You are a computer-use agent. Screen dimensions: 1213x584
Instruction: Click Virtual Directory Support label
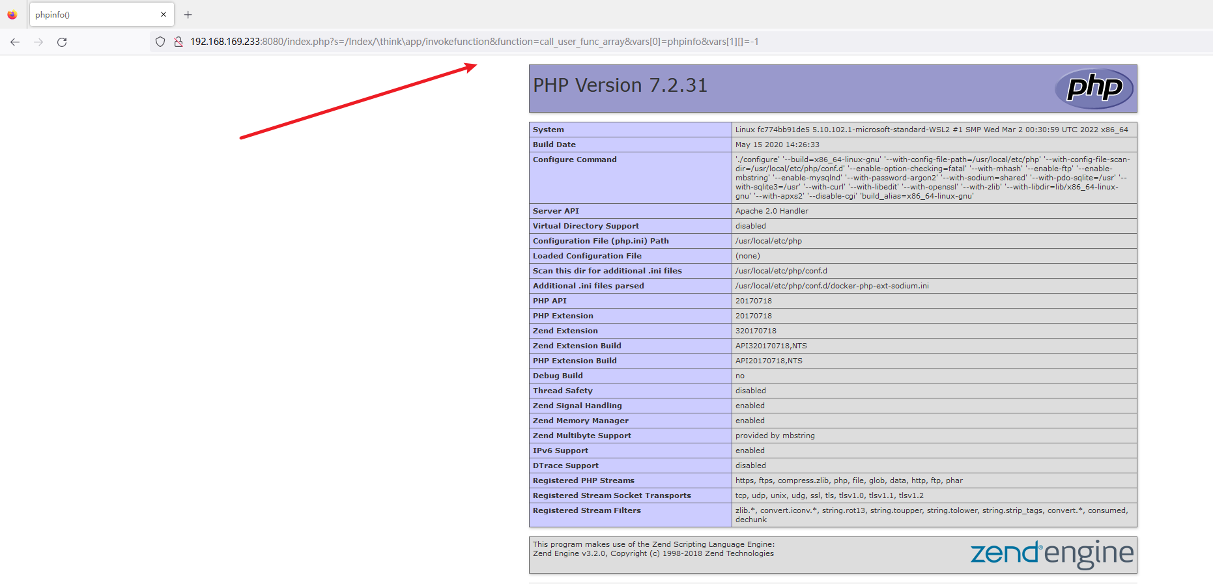click(586, 226)
